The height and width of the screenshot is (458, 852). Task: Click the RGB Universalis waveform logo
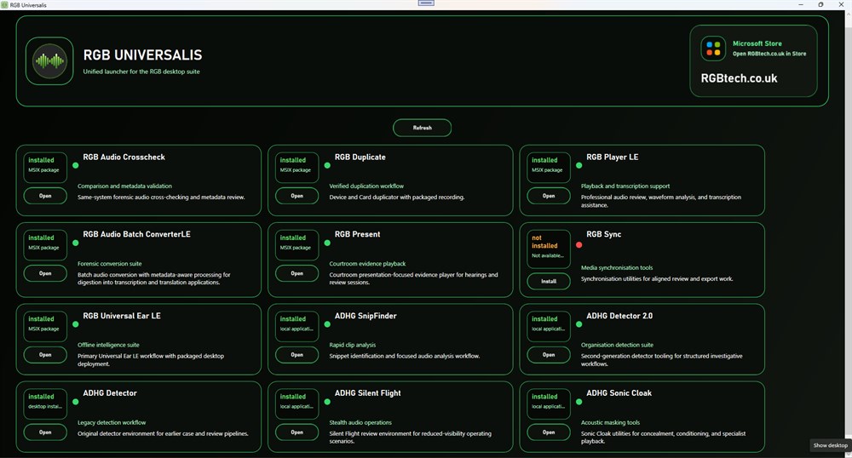click(x=49, y=60)
